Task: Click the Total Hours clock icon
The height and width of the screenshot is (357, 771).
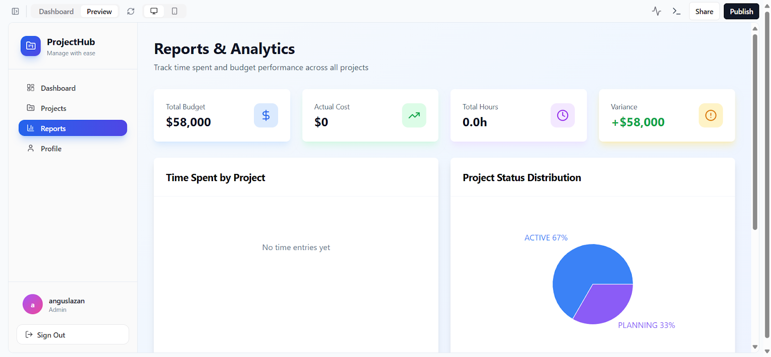Action: tap(563, 115)
